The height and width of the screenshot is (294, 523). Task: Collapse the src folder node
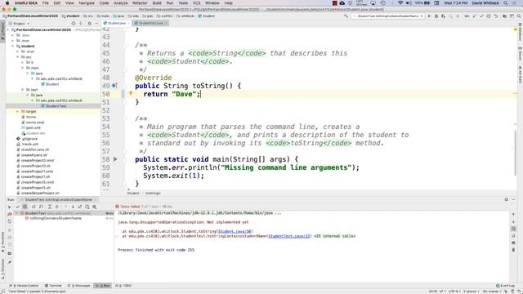[x=18, y=57]
